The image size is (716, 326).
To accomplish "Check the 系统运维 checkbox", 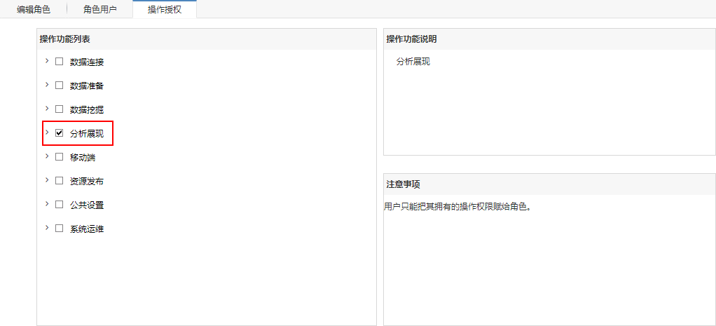I will point(59,228).
